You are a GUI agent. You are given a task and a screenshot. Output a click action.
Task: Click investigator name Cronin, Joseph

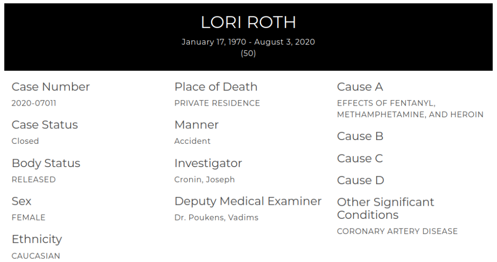point(204,180)
